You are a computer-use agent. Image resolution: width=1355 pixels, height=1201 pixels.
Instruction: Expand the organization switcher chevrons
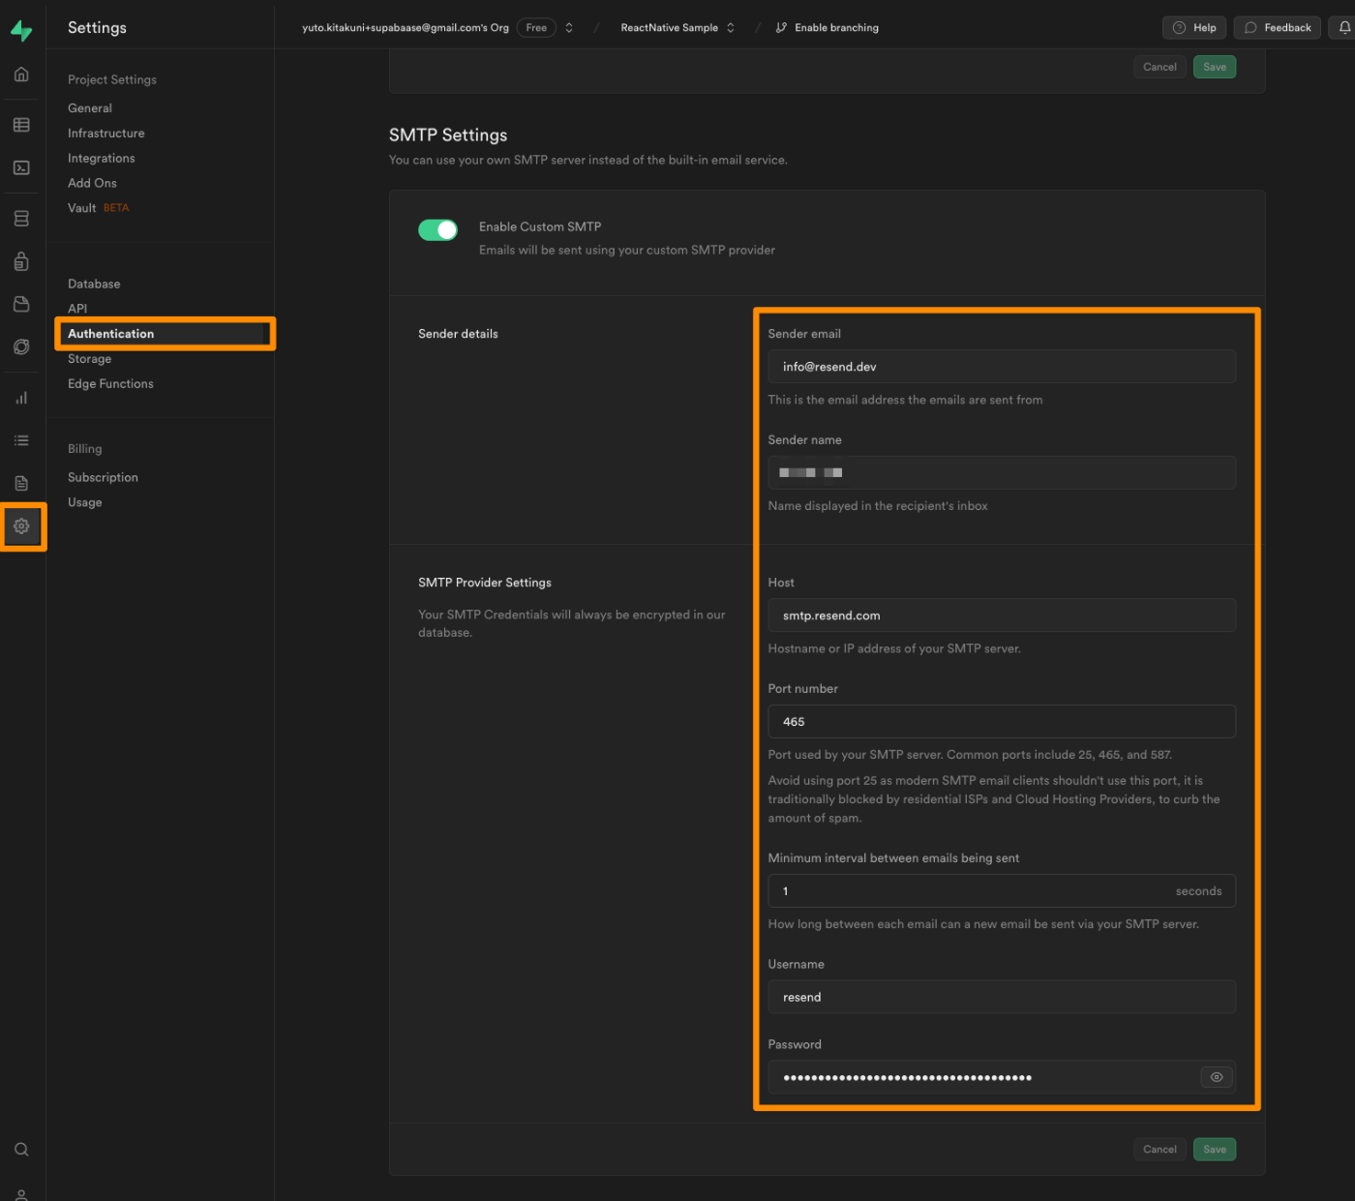569,27
